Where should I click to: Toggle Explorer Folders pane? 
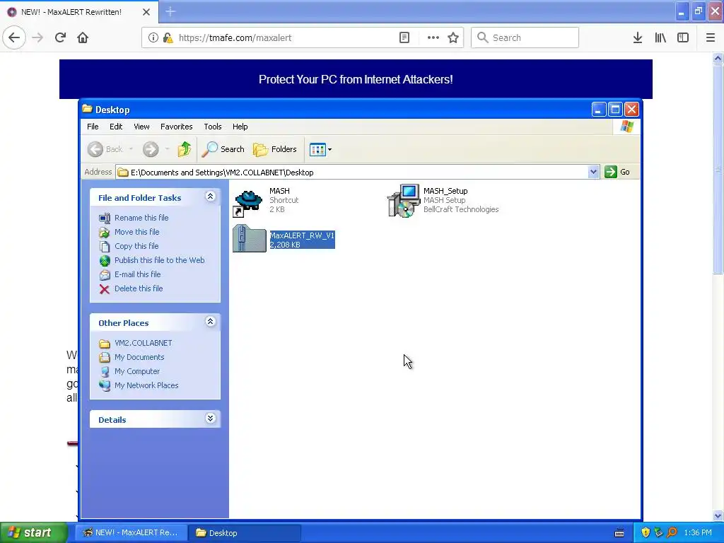275,149
